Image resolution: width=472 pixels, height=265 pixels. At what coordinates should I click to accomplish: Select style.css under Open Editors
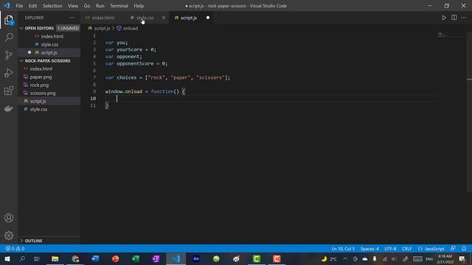(x=49, y=44)
